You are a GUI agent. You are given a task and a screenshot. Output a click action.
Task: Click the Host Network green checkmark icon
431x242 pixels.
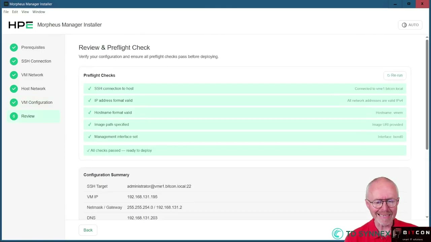(14, 89)
